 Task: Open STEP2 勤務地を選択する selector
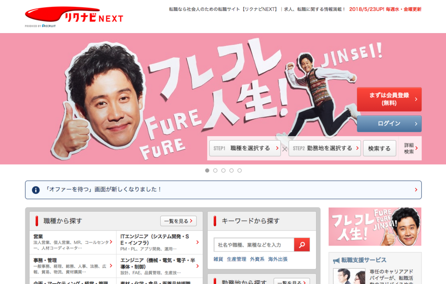click(x=324, y=148)
